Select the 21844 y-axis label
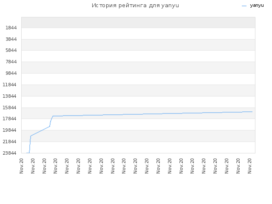Viewport: 272px width, 204px height. (x=9, y=142)
